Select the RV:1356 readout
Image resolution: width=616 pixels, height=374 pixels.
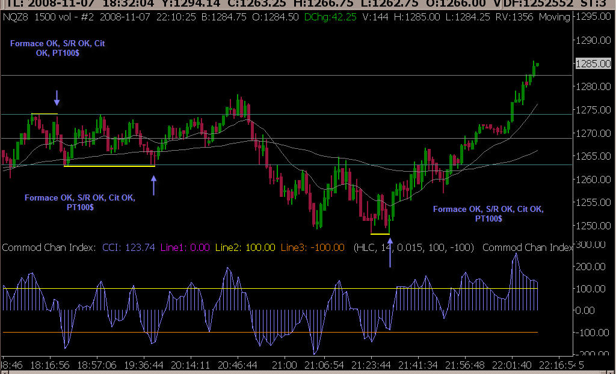point(514,17)
